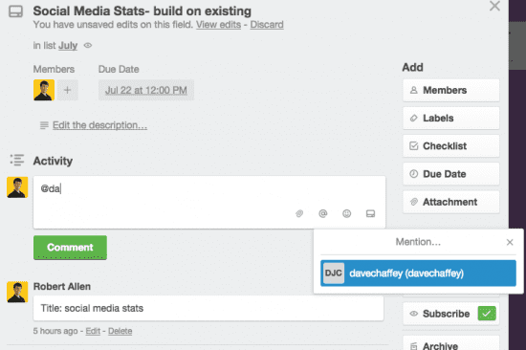The width and height of the screenshot is (526, 350).
Task: Toggle the Subscribe green checkmark
Action: pos(487,314)
